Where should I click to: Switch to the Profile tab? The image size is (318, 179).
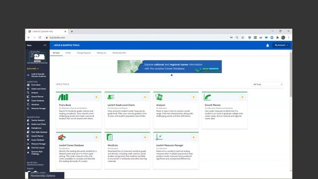coord(68,53)
